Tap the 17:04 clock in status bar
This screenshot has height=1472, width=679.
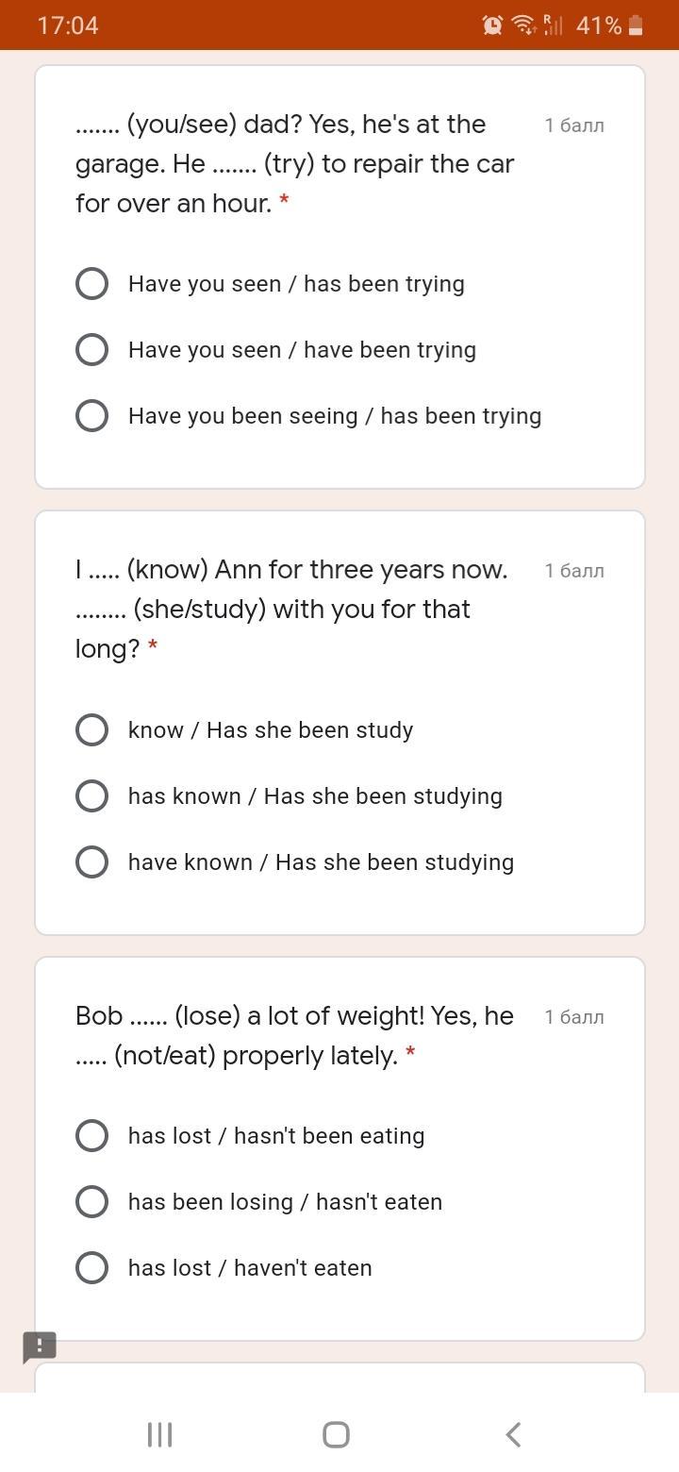(x=68, y=25)
